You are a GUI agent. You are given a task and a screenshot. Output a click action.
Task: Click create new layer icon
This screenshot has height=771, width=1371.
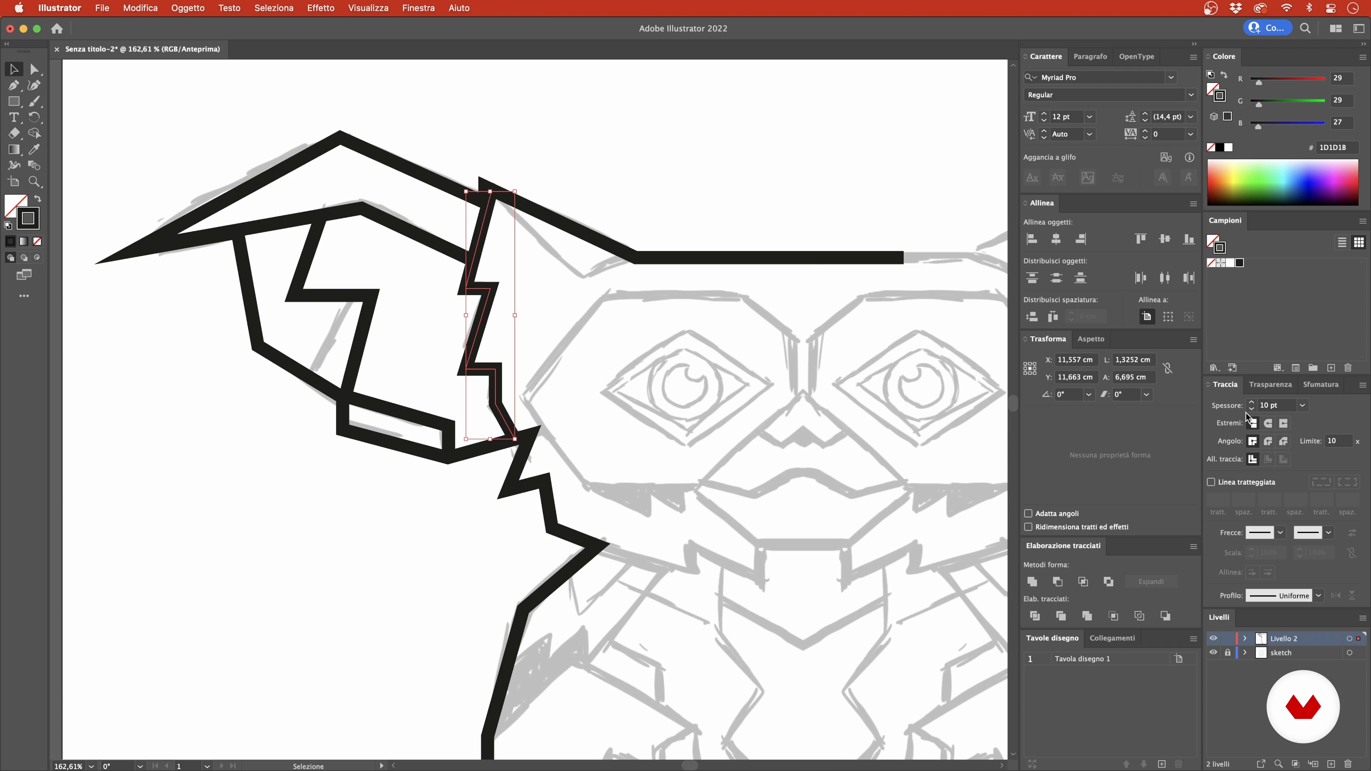pos(1331,764)
